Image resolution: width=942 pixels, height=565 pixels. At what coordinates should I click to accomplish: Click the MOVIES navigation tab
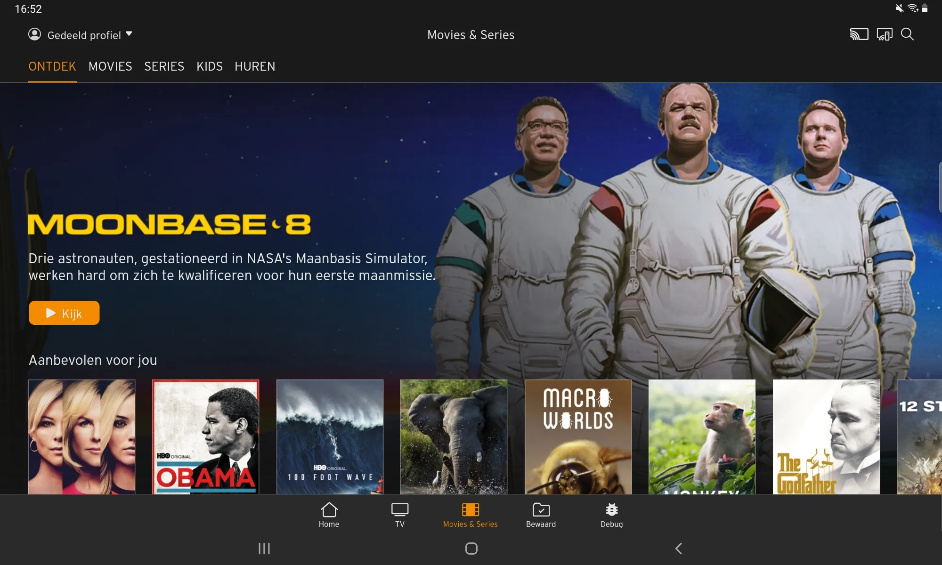tap(110, 66)
